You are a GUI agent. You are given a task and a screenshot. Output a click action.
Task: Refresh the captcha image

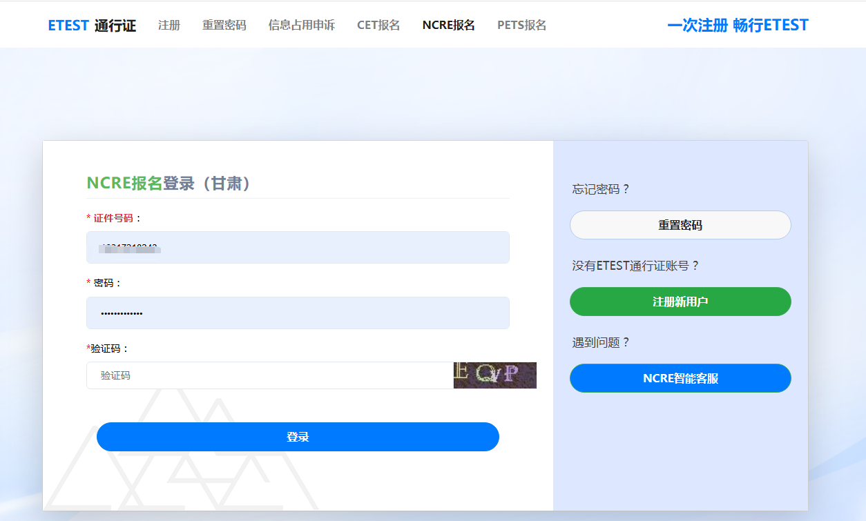pyautogui.click(x=494, y=375)
